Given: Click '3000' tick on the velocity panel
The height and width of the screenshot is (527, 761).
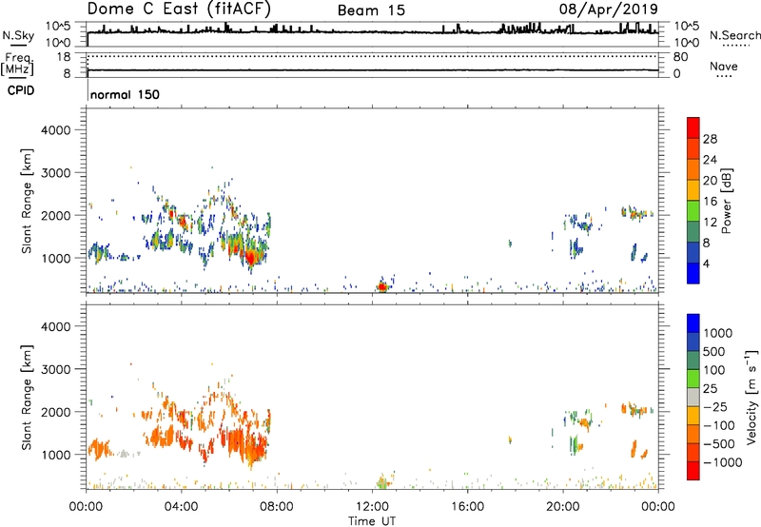Looking at the screenshot, I should click(55, 369).
